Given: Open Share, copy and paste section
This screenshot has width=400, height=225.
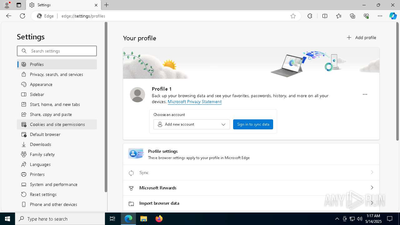Looking at the screenshot, I should point(57,114).
